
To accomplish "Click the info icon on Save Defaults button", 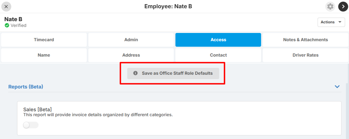I will (135, 73).
